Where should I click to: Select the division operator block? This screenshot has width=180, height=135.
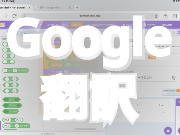tap(9, 62)
